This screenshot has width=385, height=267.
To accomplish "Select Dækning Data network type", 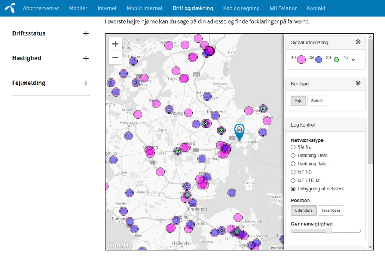I will coord(293,155).
